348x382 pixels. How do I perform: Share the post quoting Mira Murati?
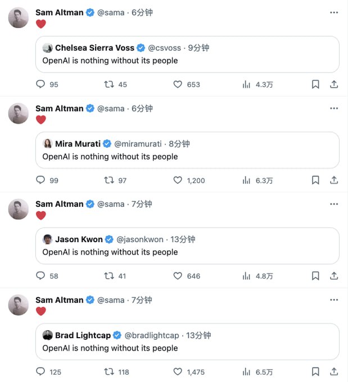333,180
